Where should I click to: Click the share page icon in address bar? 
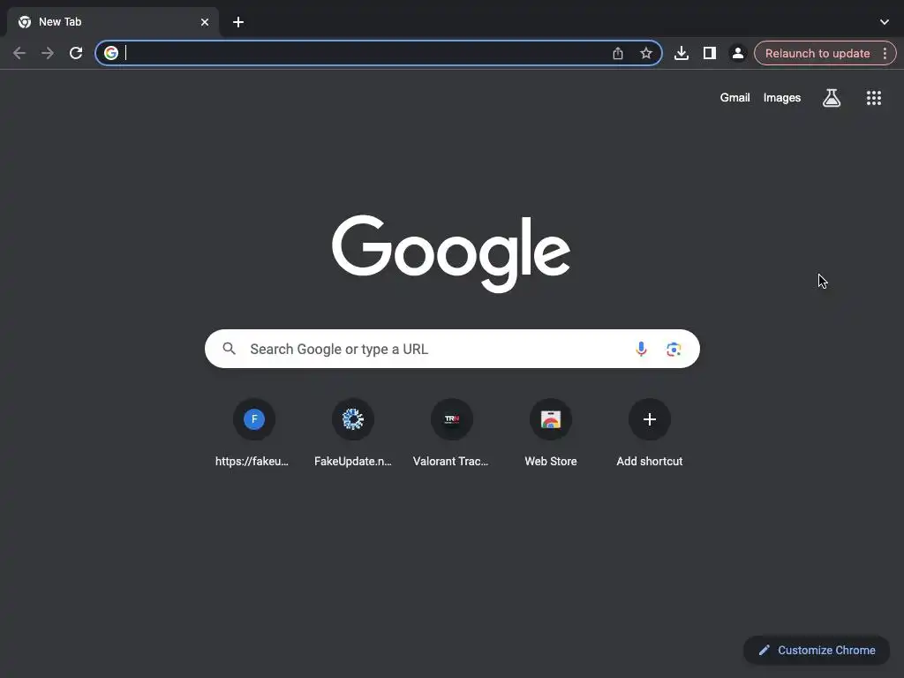click(x=617, y=53)
